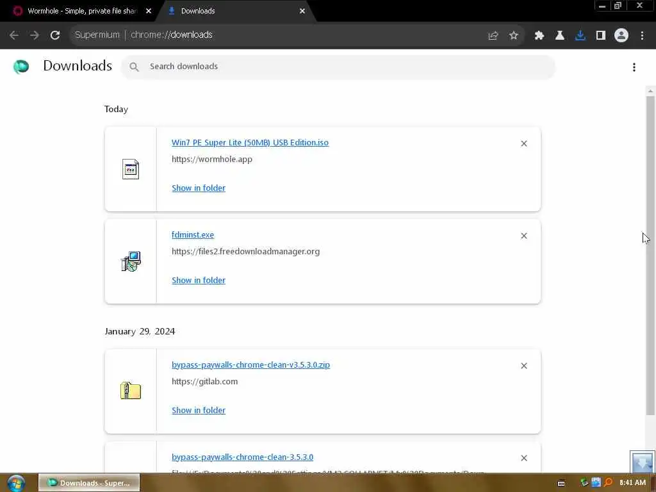Share this page via the share icon
The height and width of the screenshot is (492, 656).
493,36
